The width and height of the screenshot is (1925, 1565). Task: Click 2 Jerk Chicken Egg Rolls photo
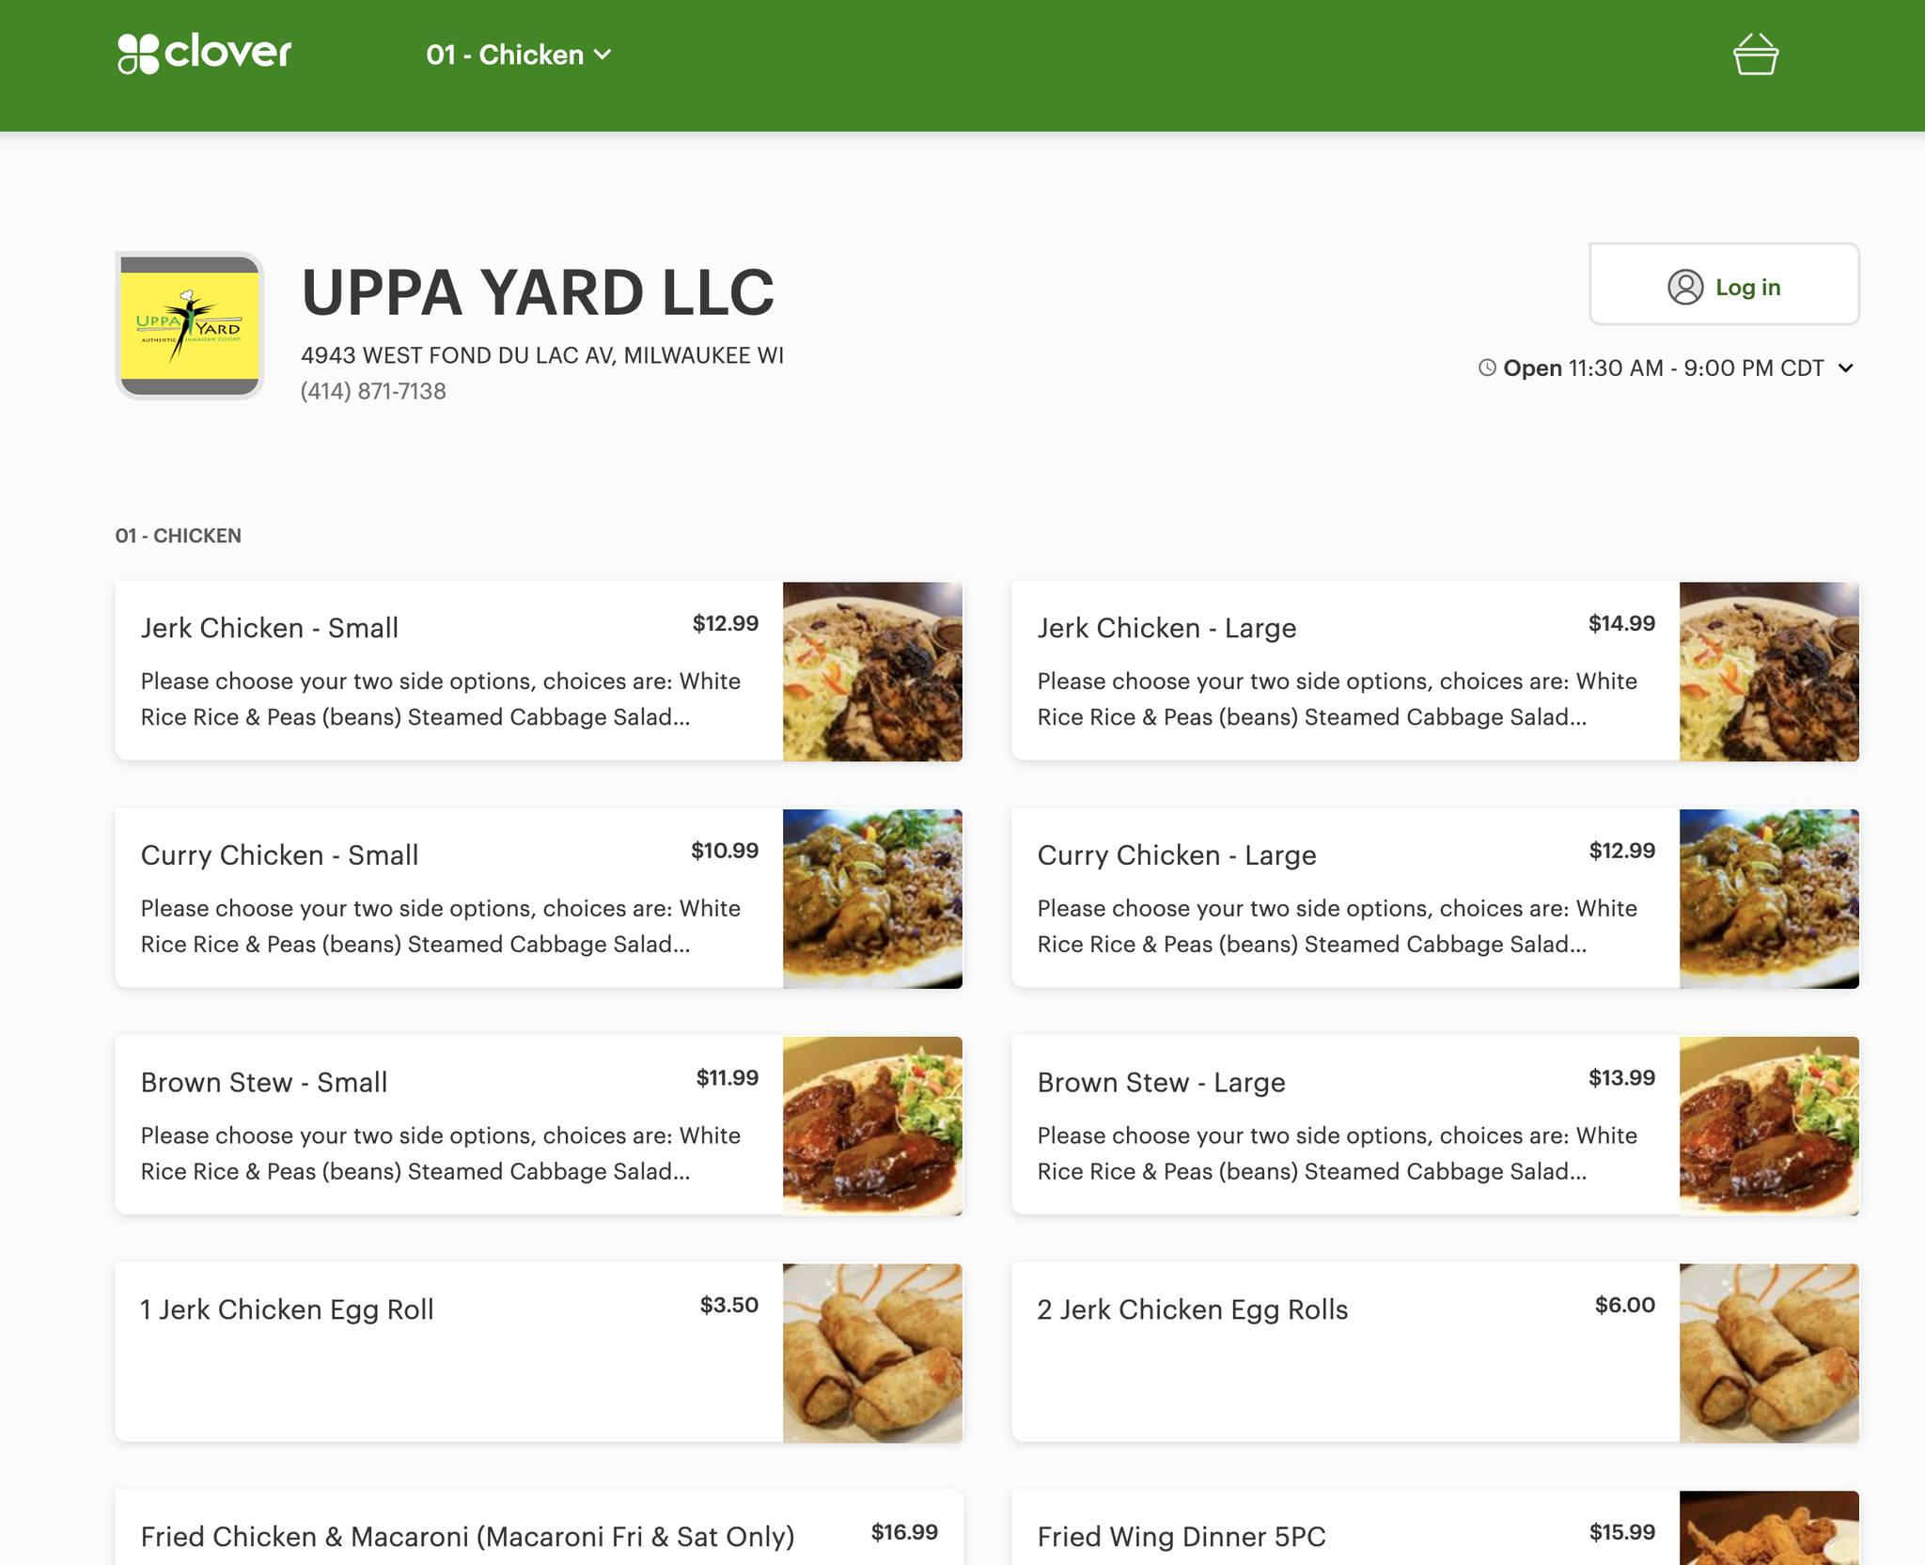pyautogui.click(x=1768, y=1353)
